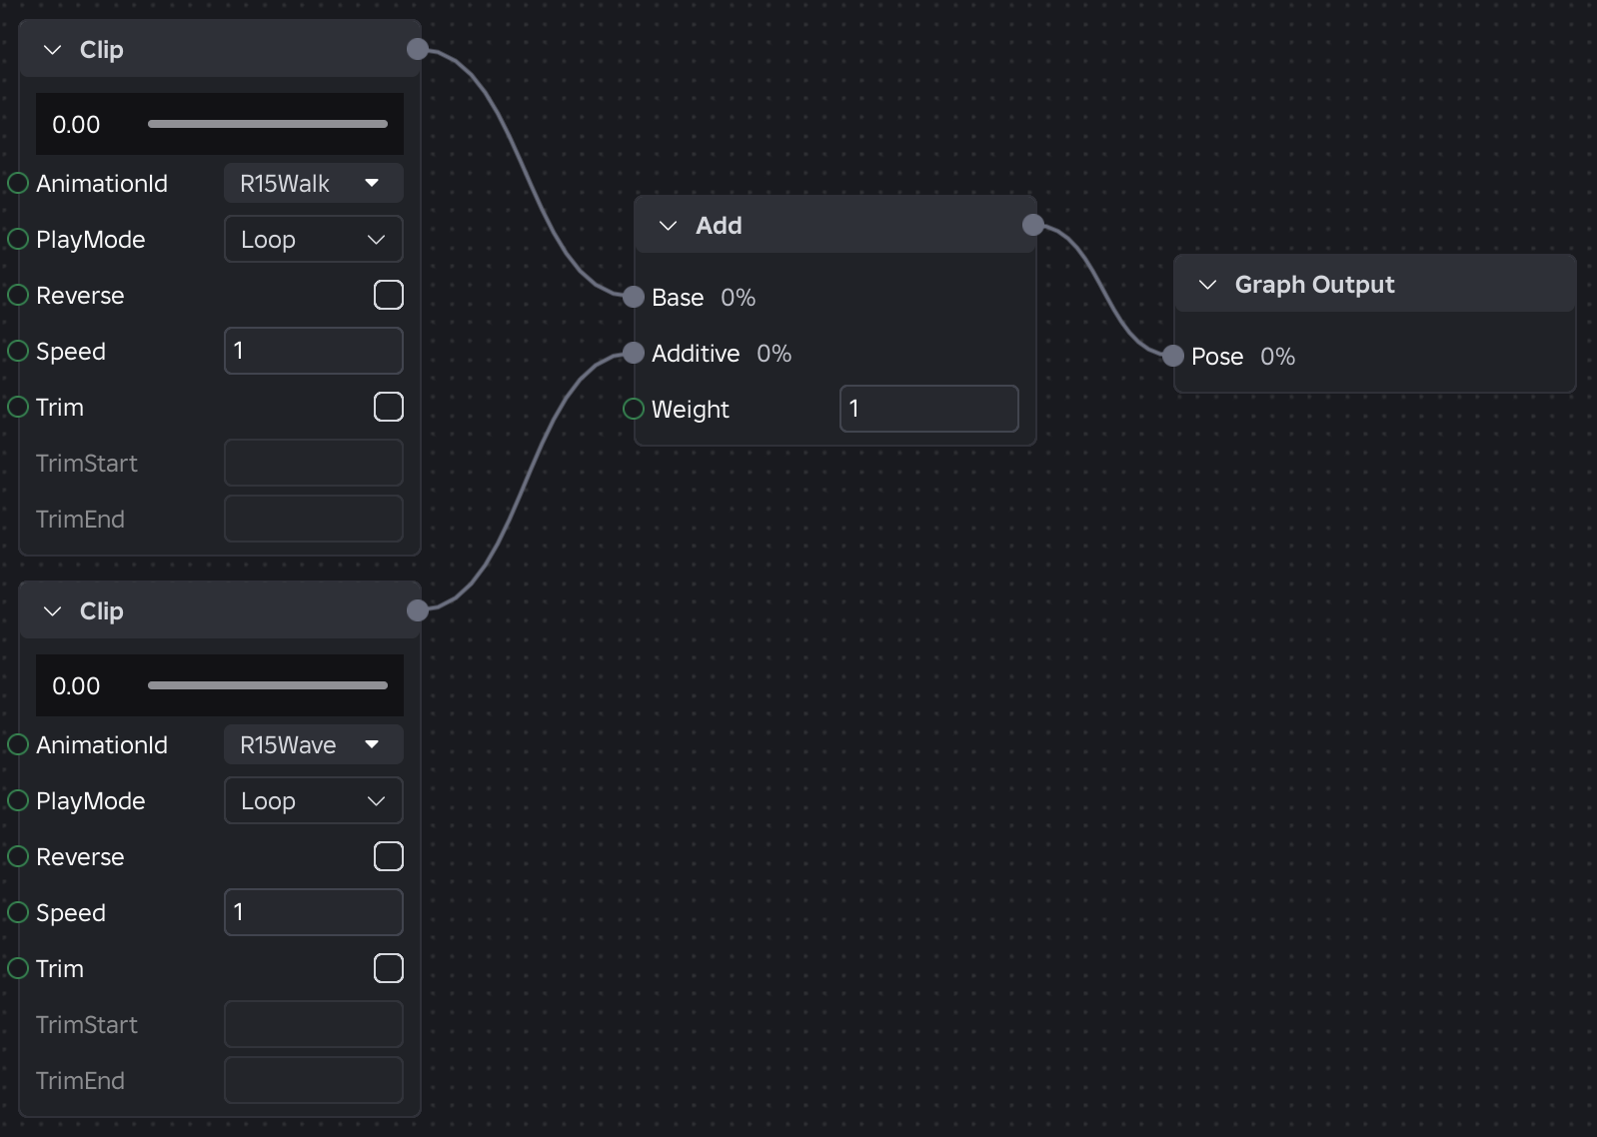Click the Trim port of the R15Wave clip
The height and width of the screenshot is (1137, 1597).
pos(18,968)
